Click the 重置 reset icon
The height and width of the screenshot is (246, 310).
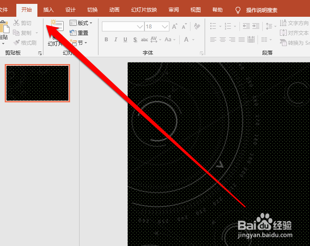pyautogui.click(x=73, y=33)
